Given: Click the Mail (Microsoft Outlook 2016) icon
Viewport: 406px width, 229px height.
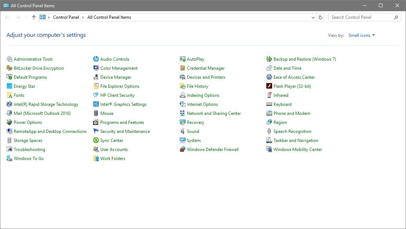Looking at the screenshot, I should pyautogui.click(x=9, y=113).
